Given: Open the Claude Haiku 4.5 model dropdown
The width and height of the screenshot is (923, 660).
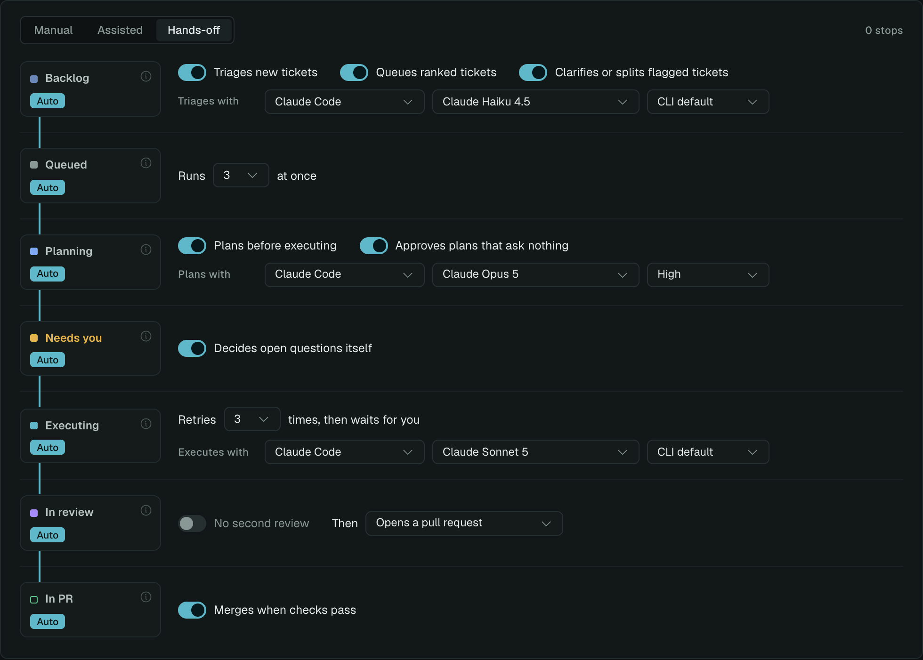Looking at the screenshot, I should pyautogui.click(x=535, y=102).
